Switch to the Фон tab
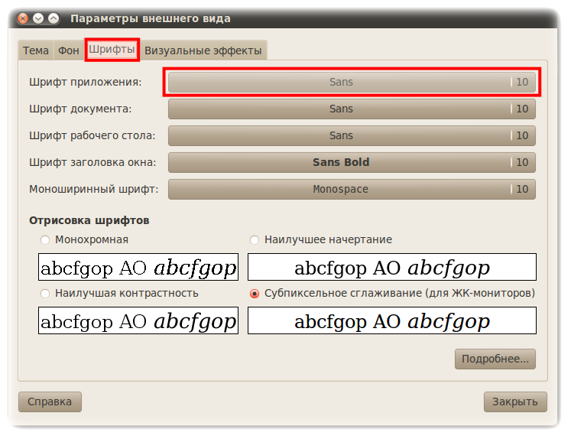571x439 pixels. click(69, 50)
